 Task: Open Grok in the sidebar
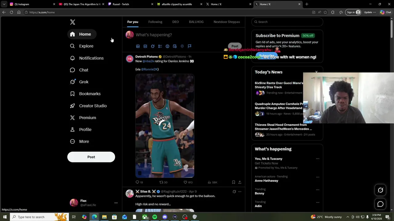tap(79, 82)
